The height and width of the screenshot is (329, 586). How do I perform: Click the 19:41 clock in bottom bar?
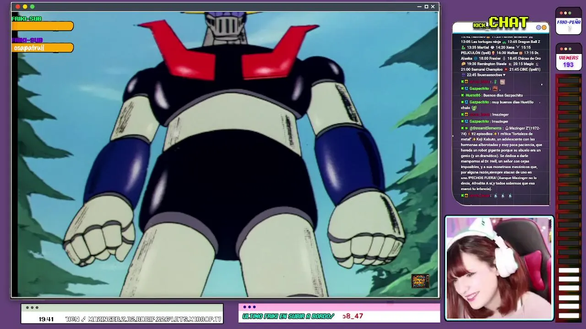pyautogui.click(x=46, y=319)
